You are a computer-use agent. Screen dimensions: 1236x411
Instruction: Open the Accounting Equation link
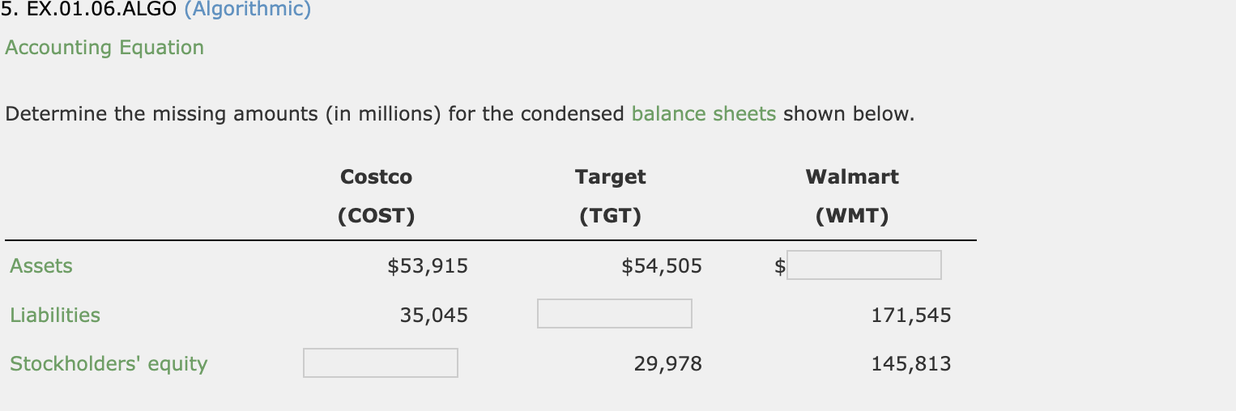104,48
